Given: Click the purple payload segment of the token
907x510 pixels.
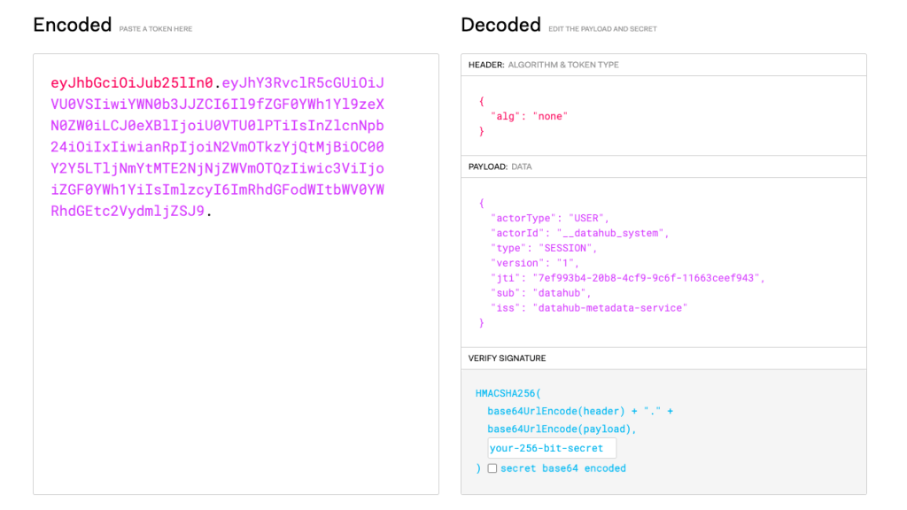Looking at the screenshot, I should click(217, 147).
